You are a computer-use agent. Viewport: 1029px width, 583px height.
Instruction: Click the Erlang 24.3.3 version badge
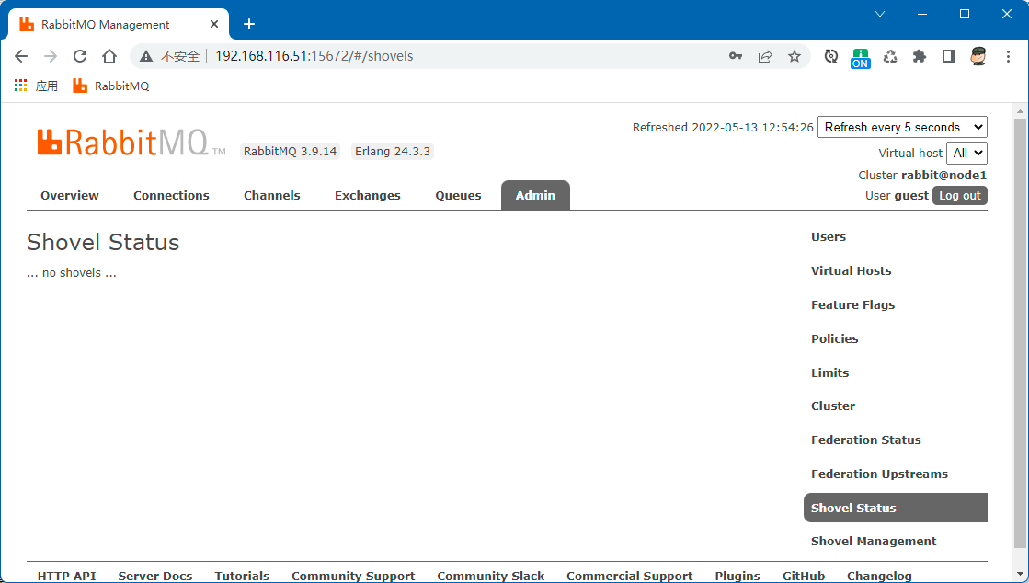393,151
